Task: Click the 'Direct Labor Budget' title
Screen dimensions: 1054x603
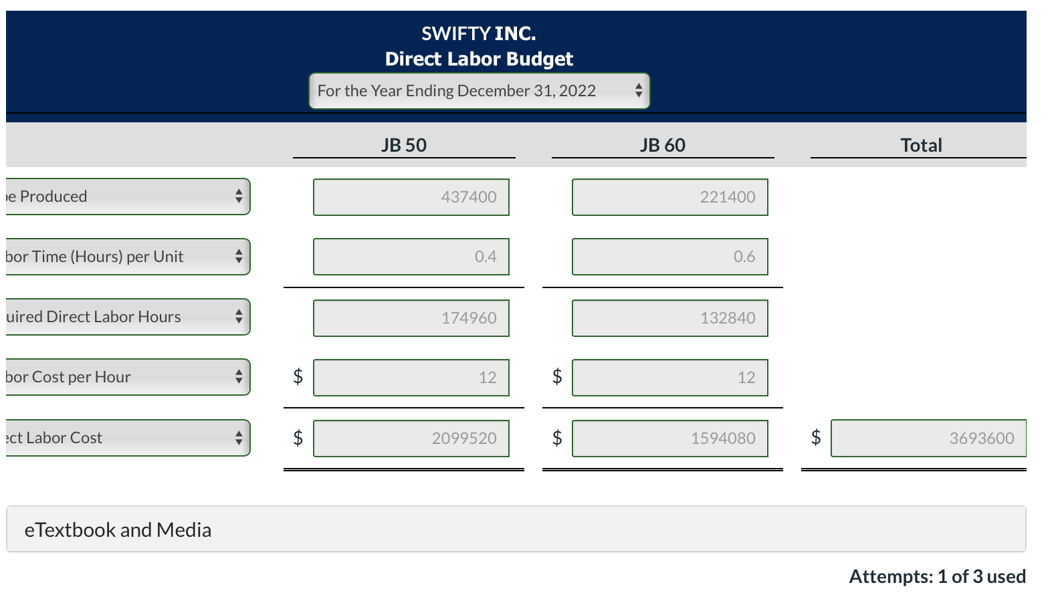Action: pos(479,59)
